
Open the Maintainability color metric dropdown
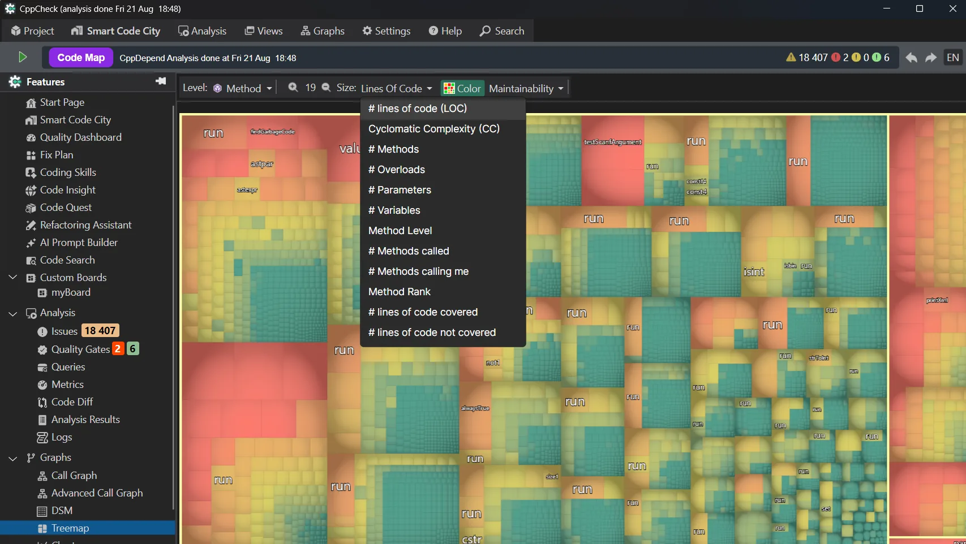point(526,88)
